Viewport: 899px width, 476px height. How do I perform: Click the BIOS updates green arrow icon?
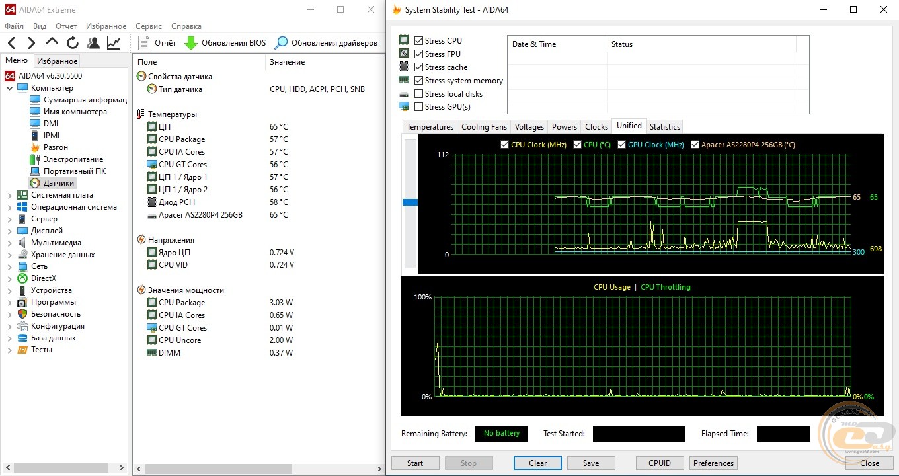tap(190, 43)
